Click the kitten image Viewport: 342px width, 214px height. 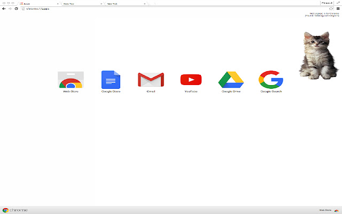(318, 56)
